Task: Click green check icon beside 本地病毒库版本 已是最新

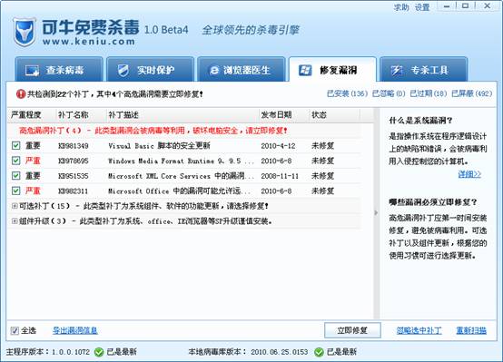Action: click(x=319, y=352)
